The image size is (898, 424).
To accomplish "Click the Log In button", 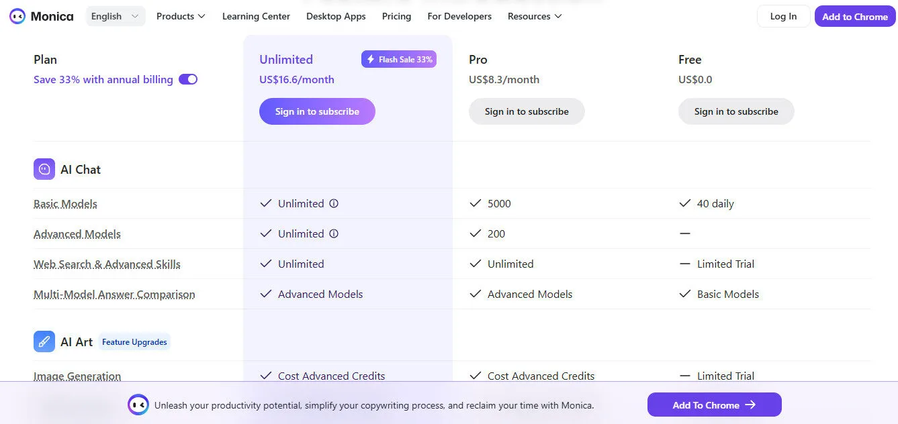I will pos(783,16).
